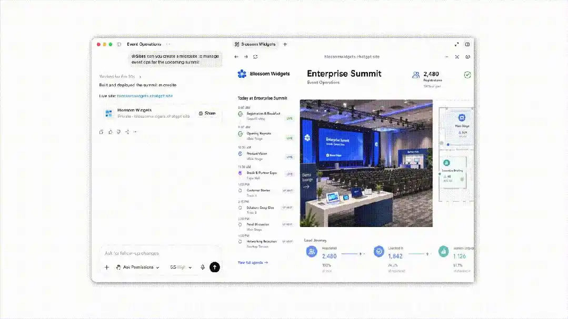Send the message with arrow button
The image size is (568, 319).
tap(214, 267)
